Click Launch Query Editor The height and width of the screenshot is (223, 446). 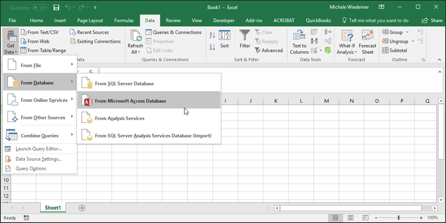pos(40,149)
